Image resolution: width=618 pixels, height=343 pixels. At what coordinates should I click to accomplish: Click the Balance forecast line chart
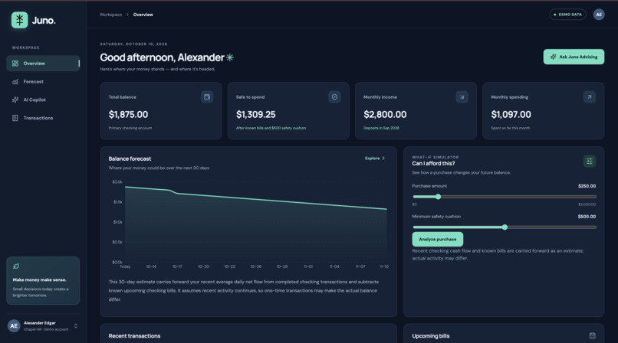tap(256, 222)
